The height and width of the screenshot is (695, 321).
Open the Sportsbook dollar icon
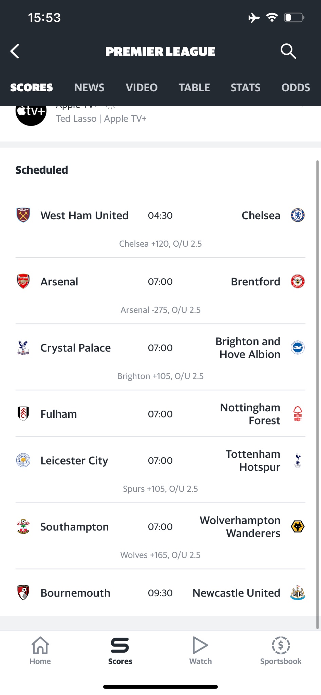[x=281, y=645]
